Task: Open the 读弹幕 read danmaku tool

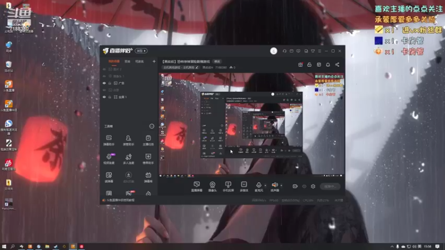Action: click(x=108, y=177)
